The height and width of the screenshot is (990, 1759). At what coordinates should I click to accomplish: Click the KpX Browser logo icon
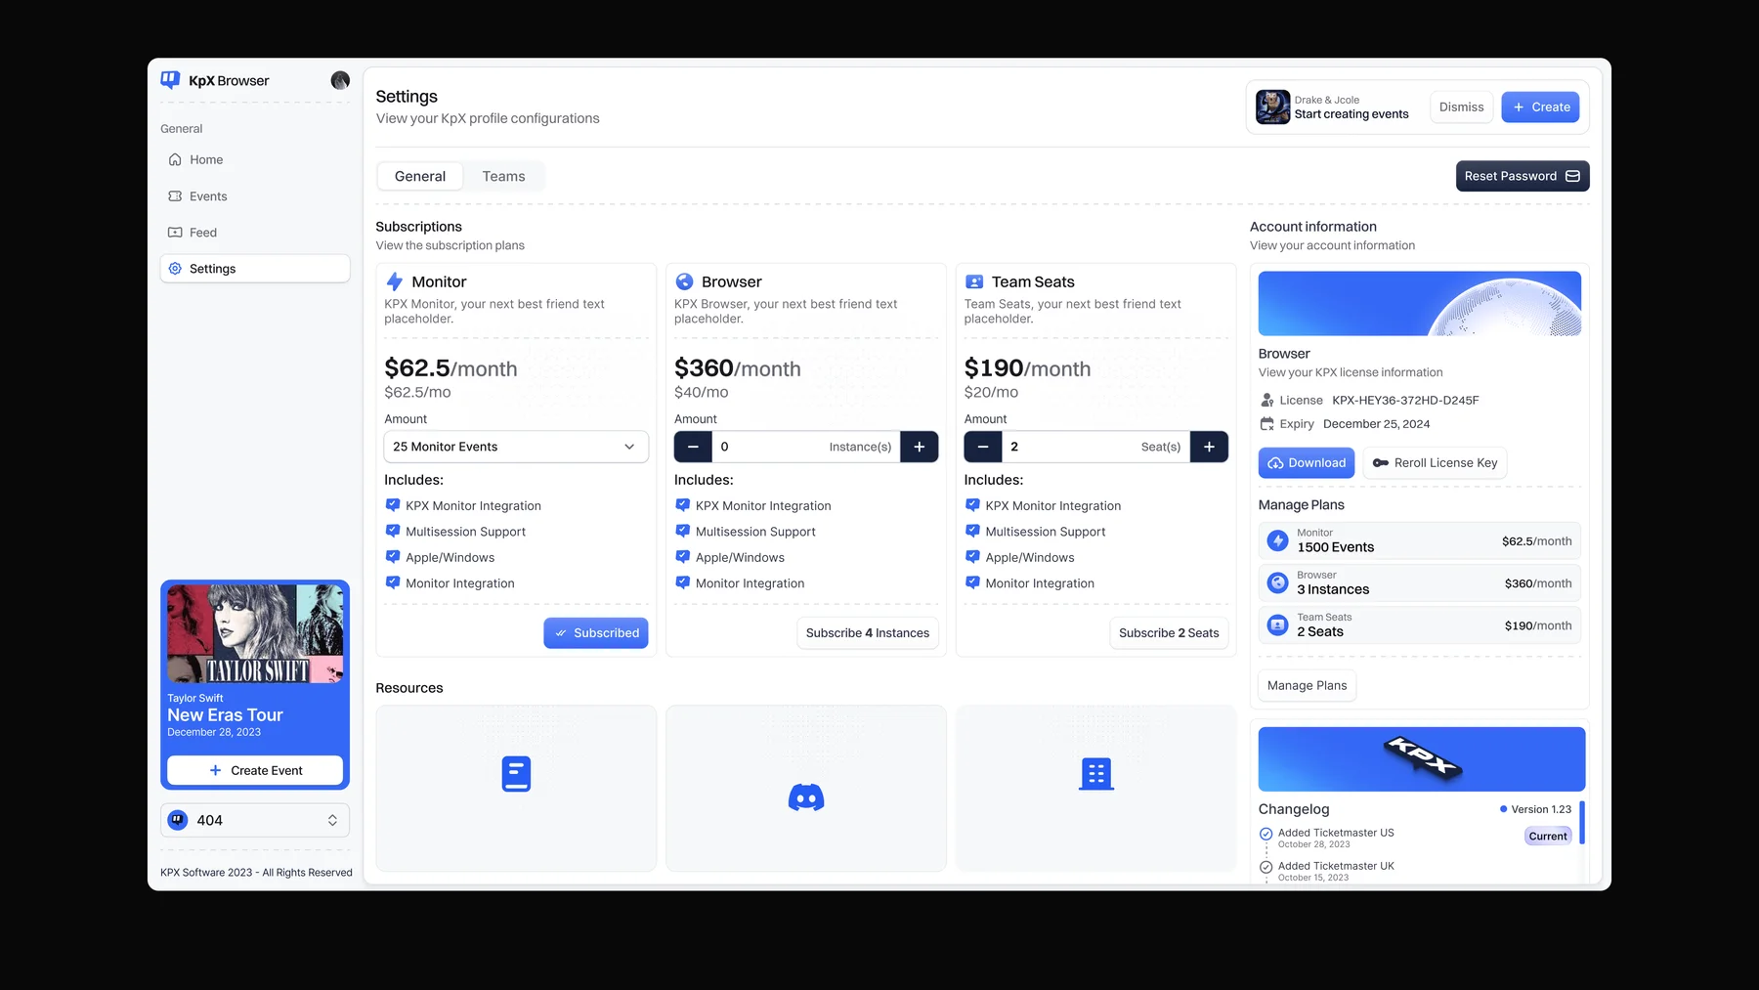coord(170,80)
